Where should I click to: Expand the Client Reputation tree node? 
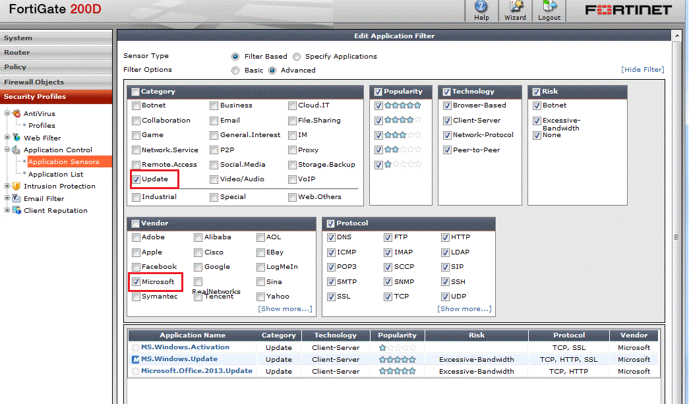(7, 210)
